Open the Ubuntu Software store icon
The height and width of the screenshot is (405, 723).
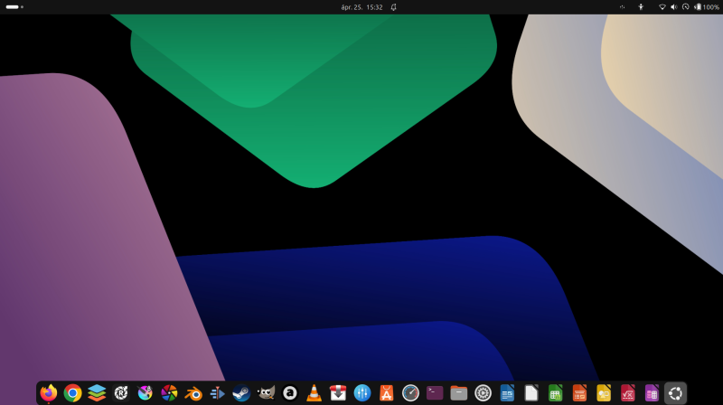(x=386, y=392)
